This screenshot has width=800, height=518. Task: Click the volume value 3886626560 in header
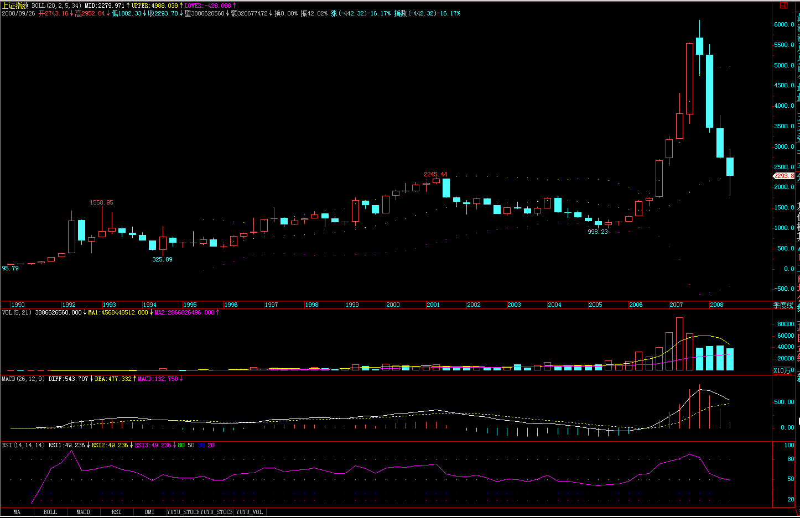[205, 13]
